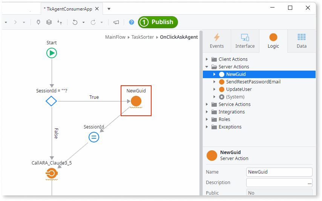Click the stacked layers icon in toolbar
Screen dimensions: 322x201
pos(49,22)
